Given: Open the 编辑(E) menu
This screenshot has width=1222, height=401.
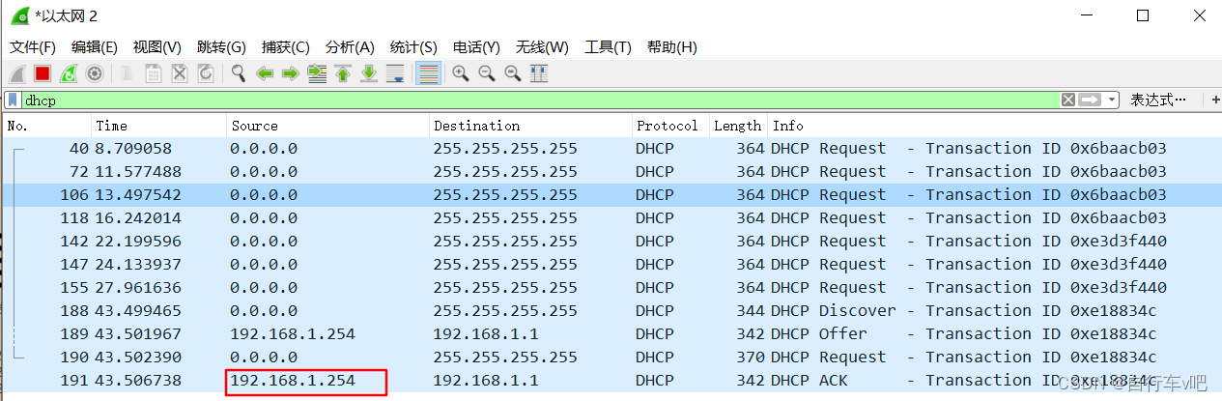Looking at the screenshot, I should (95, 47).
